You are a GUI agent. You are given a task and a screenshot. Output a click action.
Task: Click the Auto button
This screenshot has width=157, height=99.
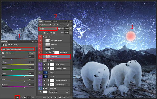[32, 53]
